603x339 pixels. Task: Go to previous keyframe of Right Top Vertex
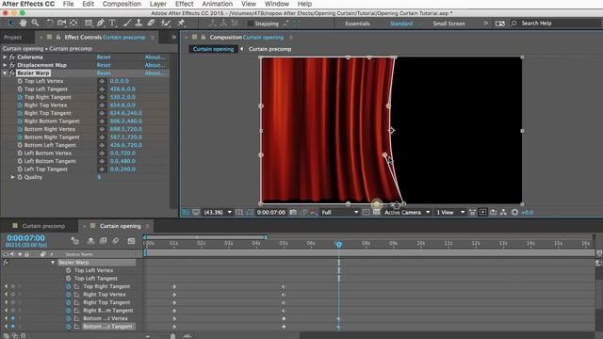point(6,295)
